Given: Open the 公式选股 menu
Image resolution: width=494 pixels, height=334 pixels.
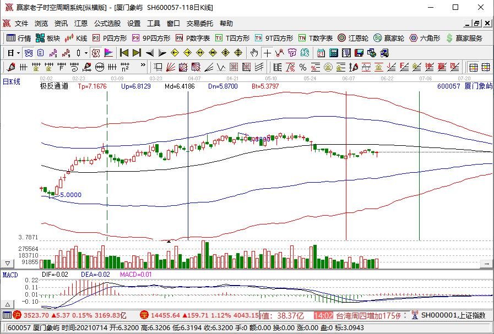Looking at the screenshot, I should (107, 23).
